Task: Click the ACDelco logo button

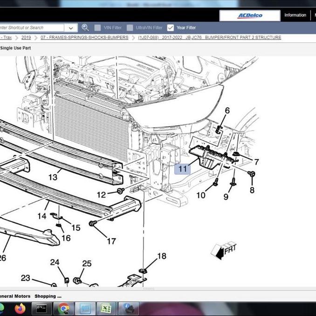Action: [x=250, y=15]
